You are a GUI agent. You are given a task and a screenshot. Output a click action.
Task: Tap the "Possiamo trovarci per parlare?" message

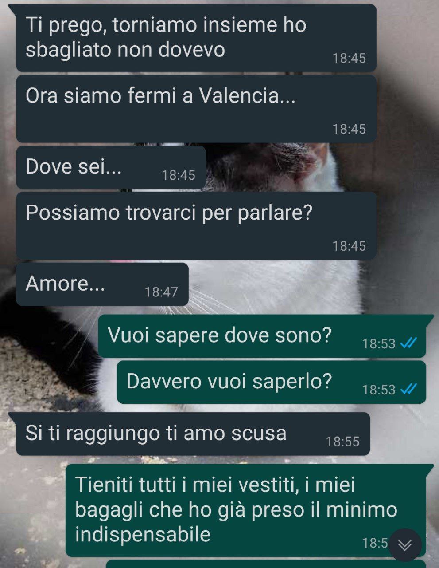pos(196,226)
